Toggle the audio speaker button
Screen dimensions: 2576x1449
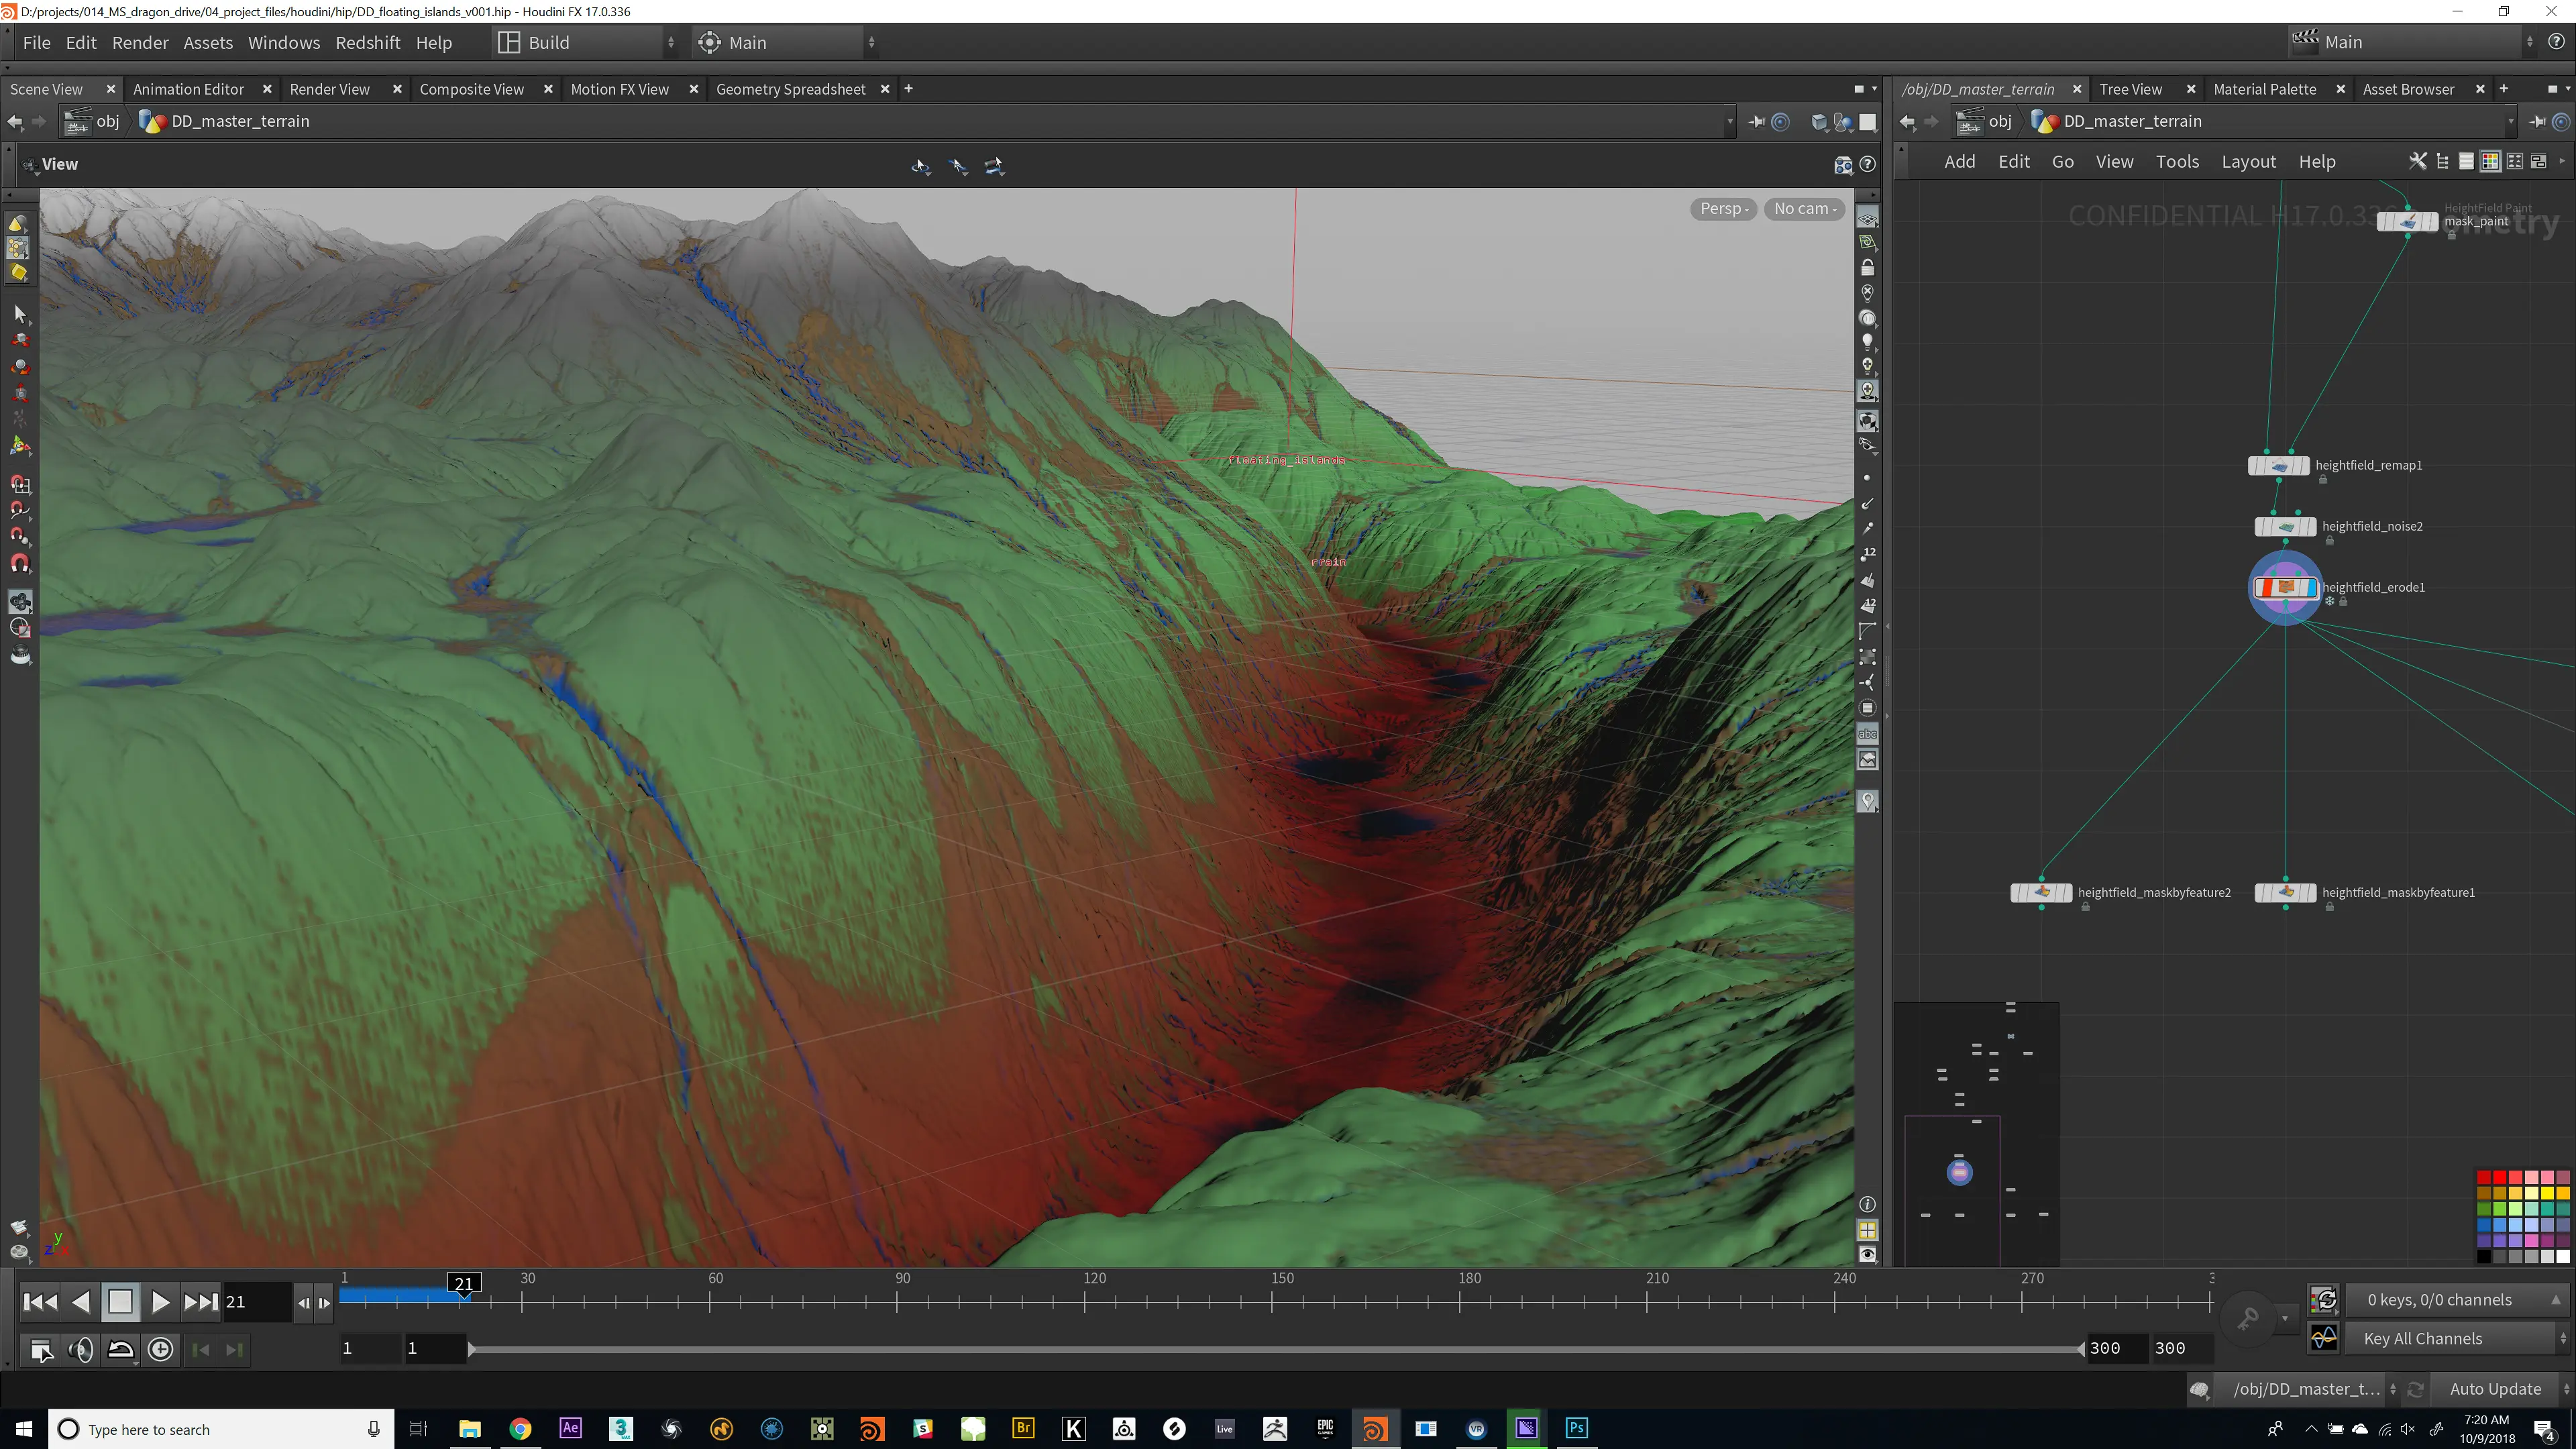tap(81, 1349)
